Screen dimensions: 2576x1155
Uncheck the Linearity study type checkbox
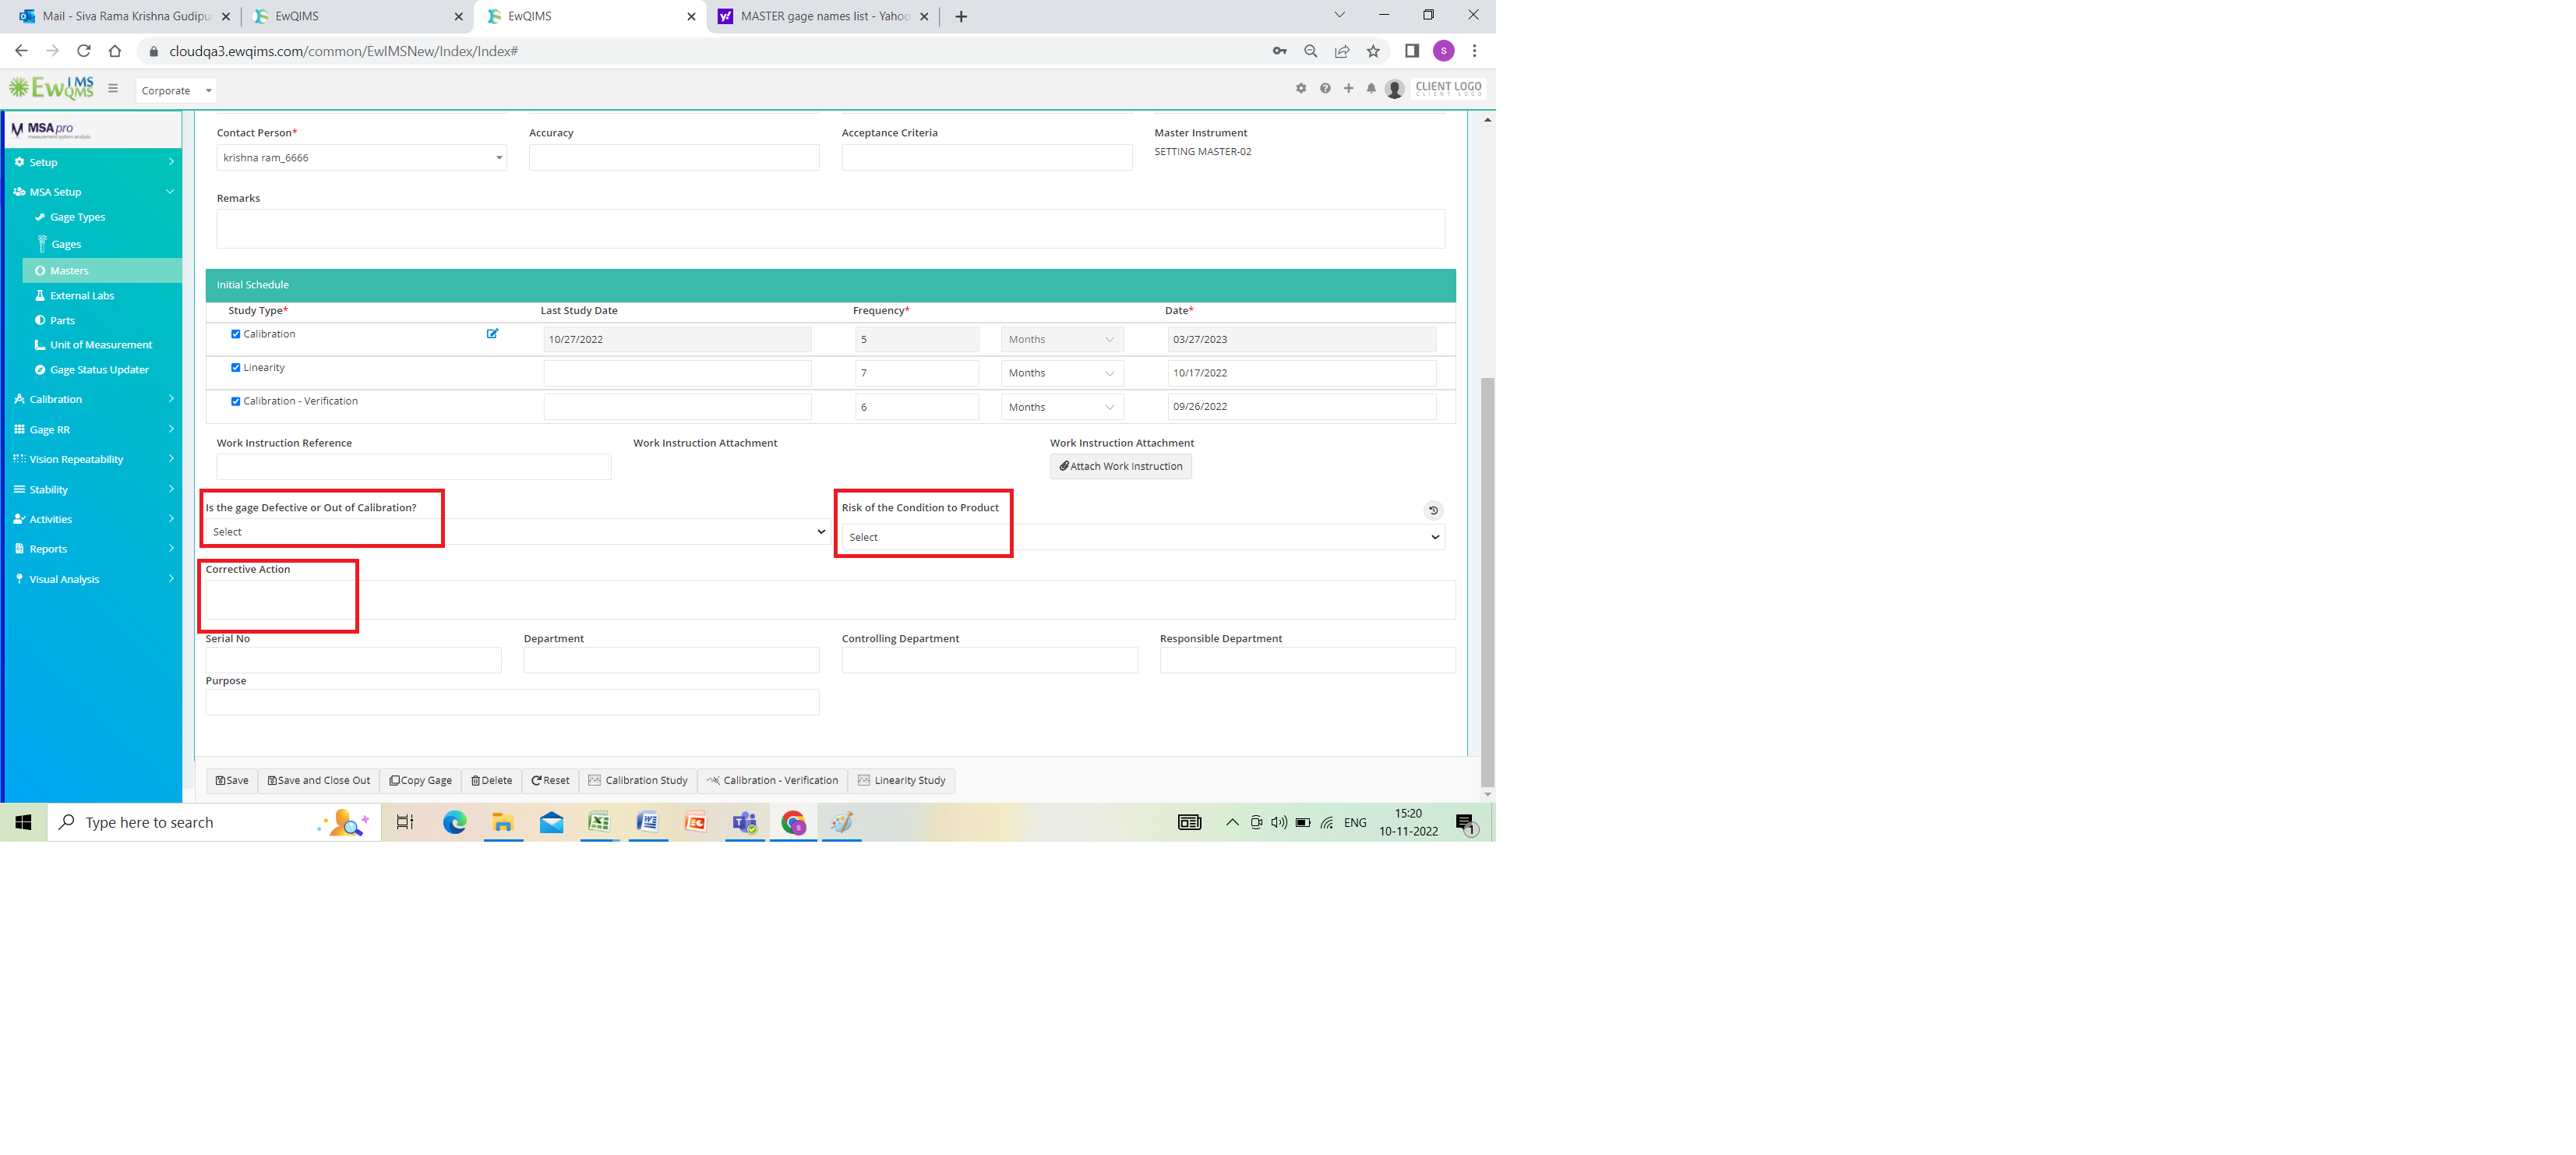pos(236,368)
